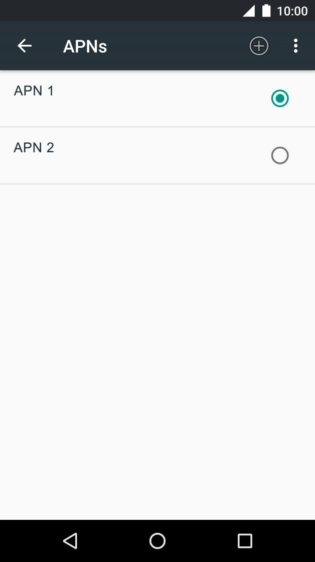Select the APN 2 radio button
This screenshot has width=315, height=562.
[x=280, y=155]
